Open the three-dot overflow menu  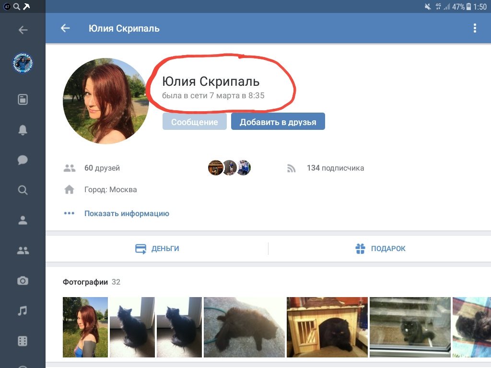pos(475,28)
